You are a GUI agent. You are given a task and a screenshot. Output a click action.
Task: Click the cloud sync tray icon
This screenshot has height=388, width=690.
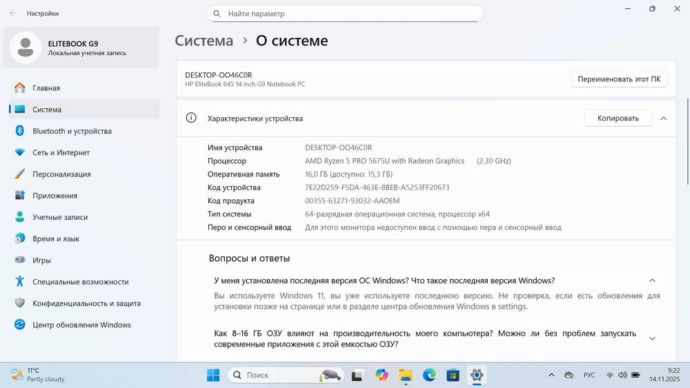[569, 375]
